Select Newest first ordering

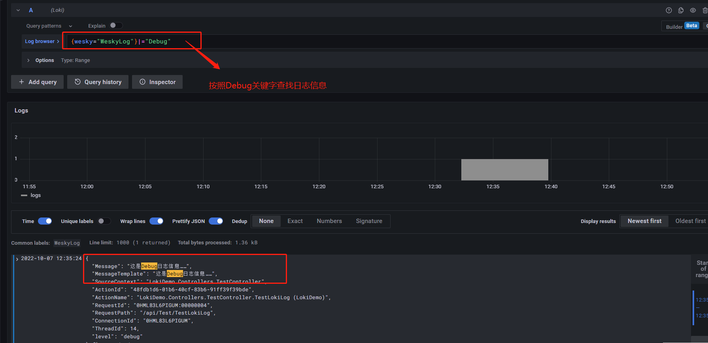[644, 221]
